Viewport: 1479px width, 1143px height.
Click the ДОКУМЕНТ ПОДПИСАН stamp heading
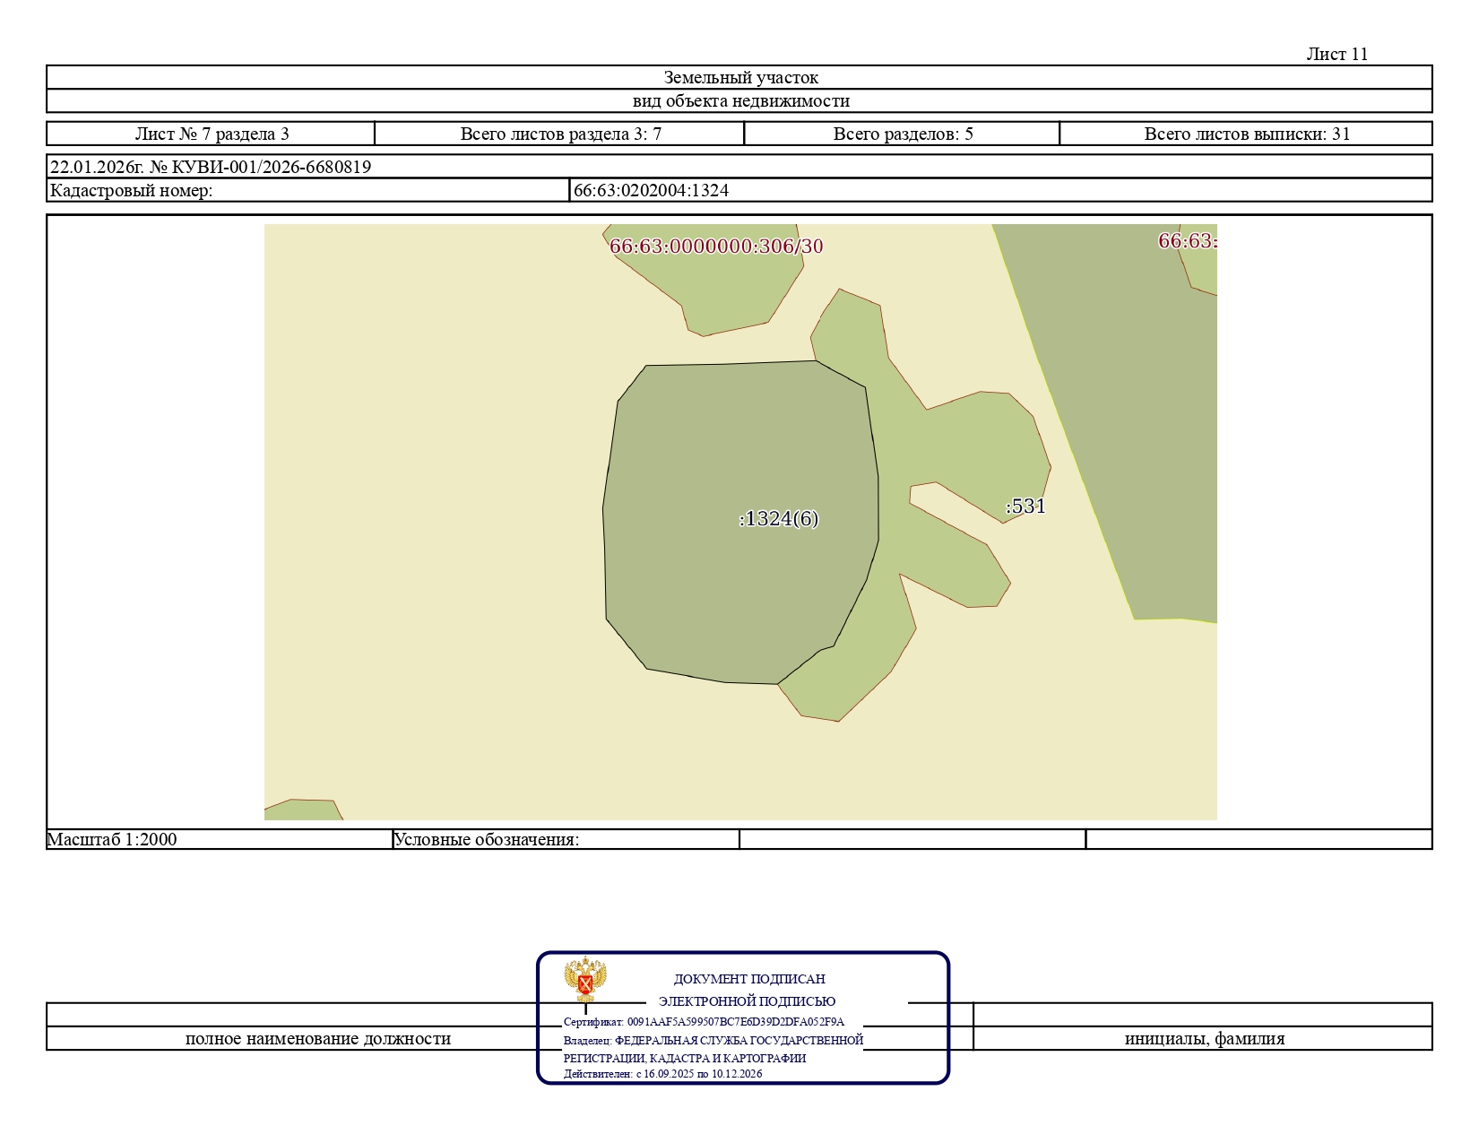coord(749,979)
